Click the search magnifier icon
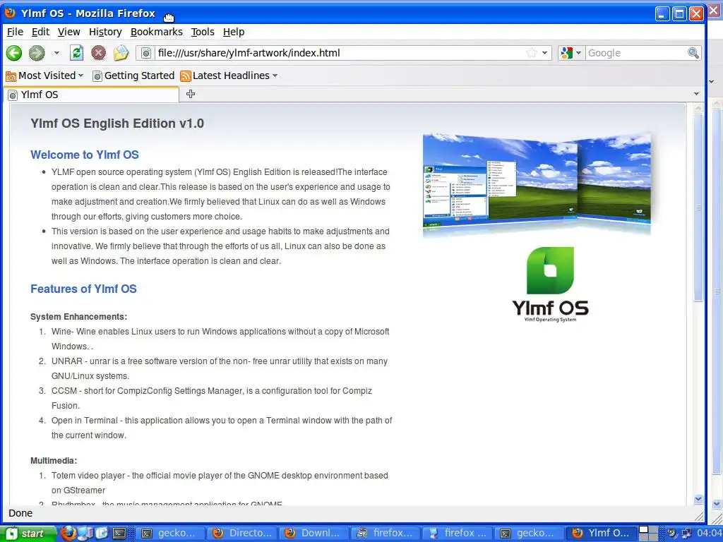Screen dimensions: 723x542 click(x=693, y=53)
